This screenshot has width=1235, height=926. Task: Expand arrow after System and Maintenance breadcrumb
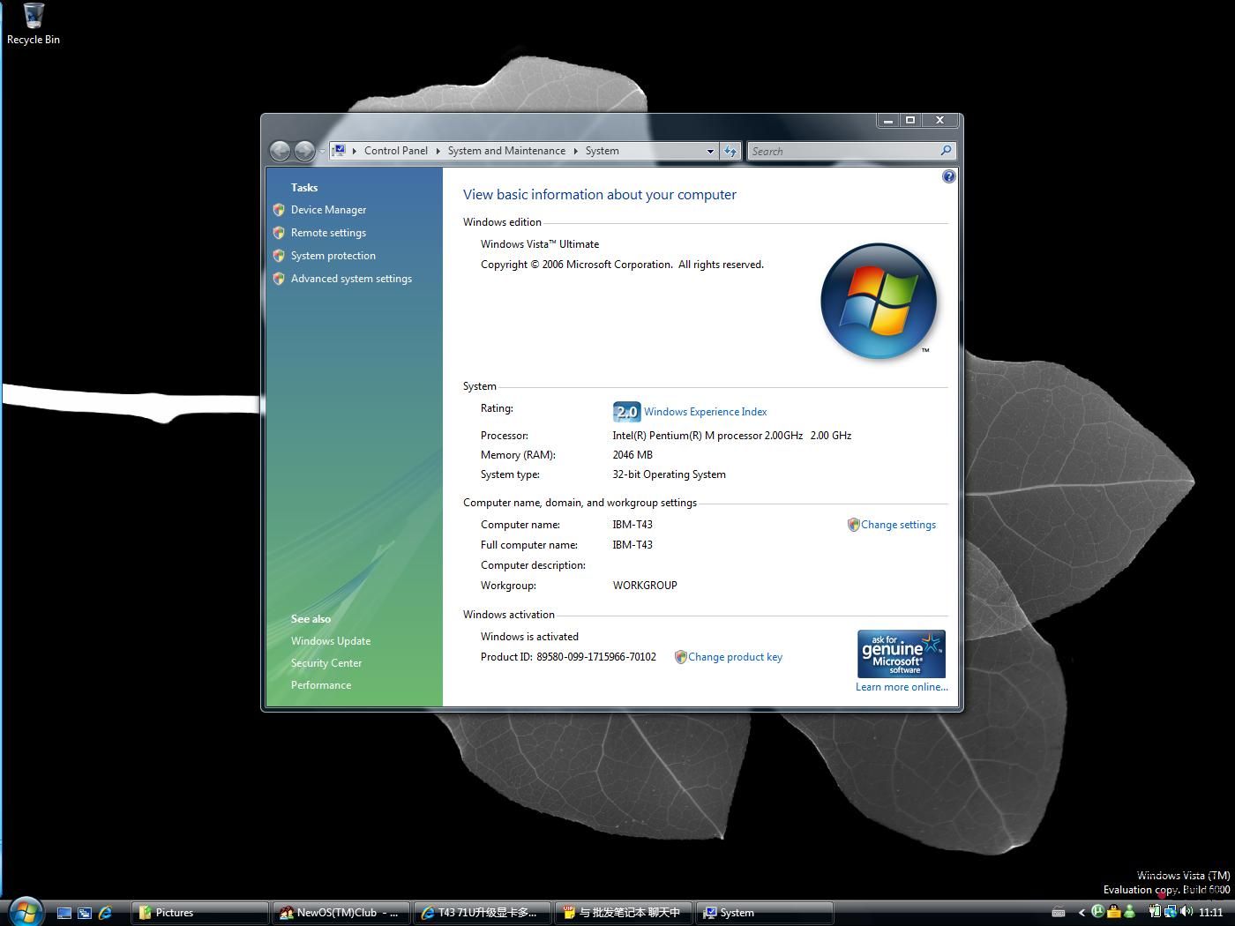tap(575, 151)
